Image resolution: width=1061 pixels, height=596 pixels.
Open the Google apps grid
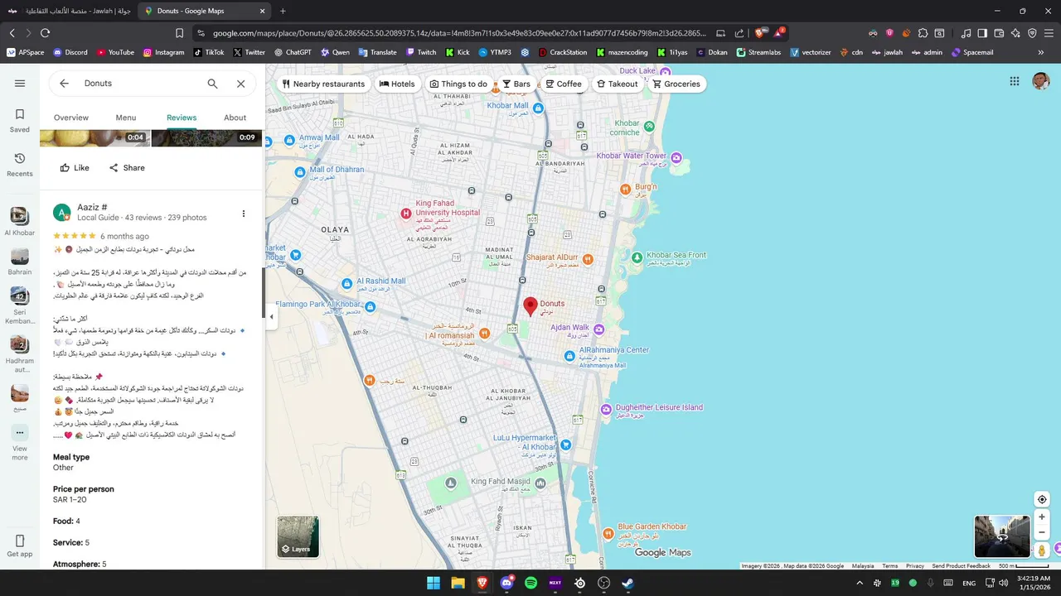click(x=1015, y=81)
